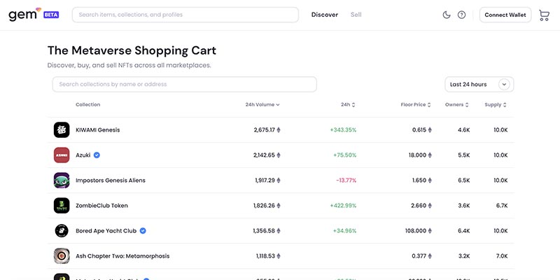The image size is (560, 280).
Task: Click the Collection column header
Action: coord(88,104)
